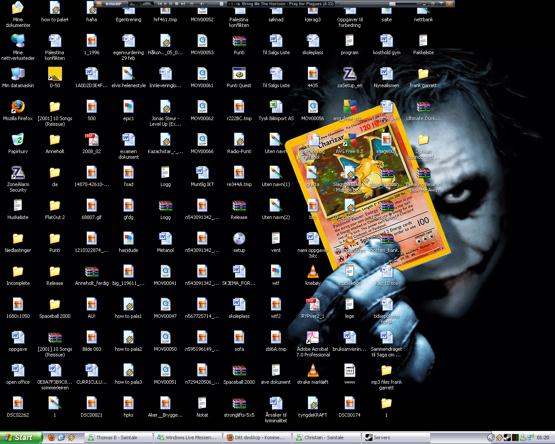555x444 pixels.
Task: Select the Breaking Benjamin archive icon
Action: pos(423,179)
